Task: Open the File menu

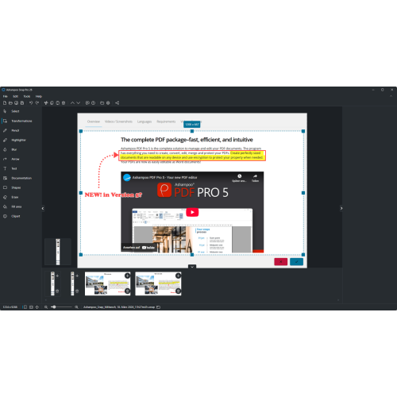Action: [x=6, y=96]
